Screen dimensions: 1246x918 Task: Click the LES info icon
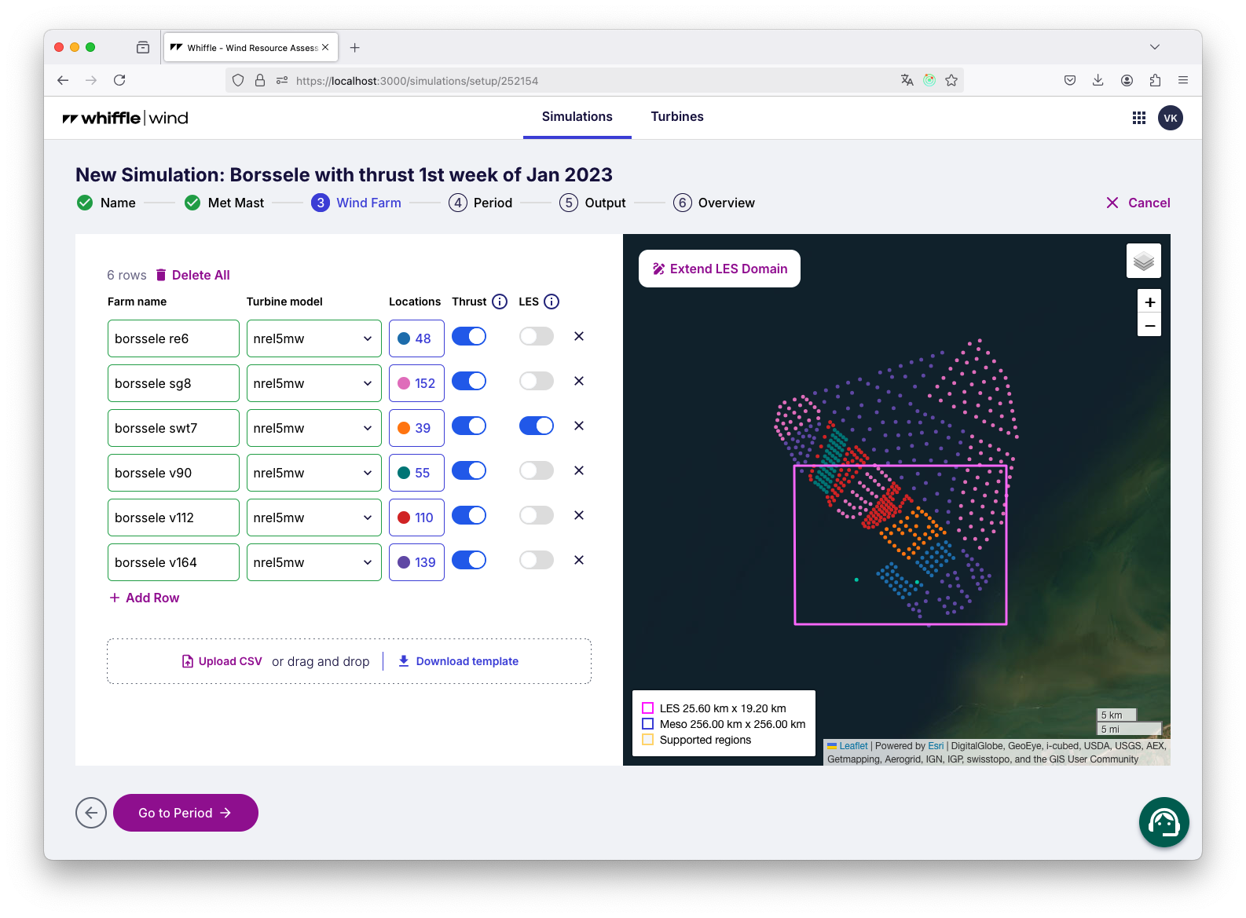coord(552,302)
